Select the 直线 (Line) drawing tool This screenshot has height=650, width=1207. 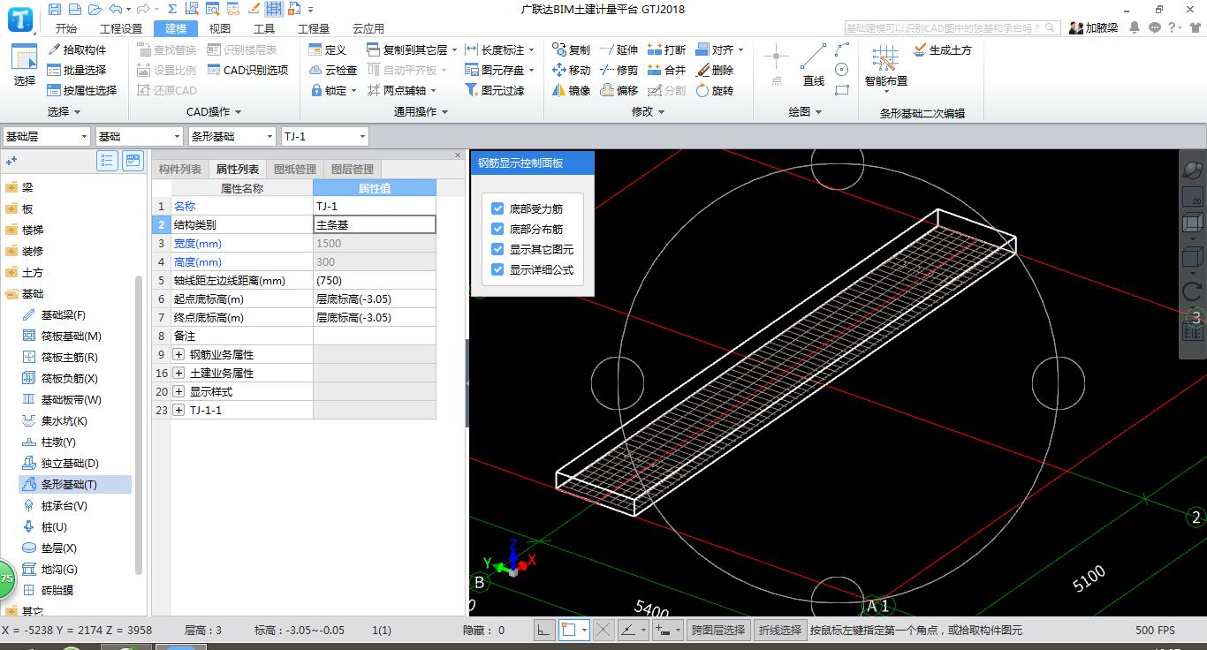pos(813,65)
